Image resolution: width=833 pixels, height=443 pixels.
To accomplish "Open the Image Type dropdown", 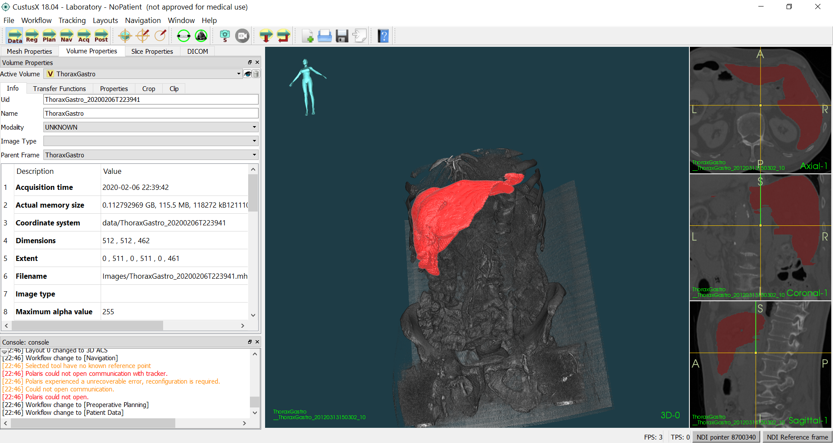I will click(x=151, y=141).
